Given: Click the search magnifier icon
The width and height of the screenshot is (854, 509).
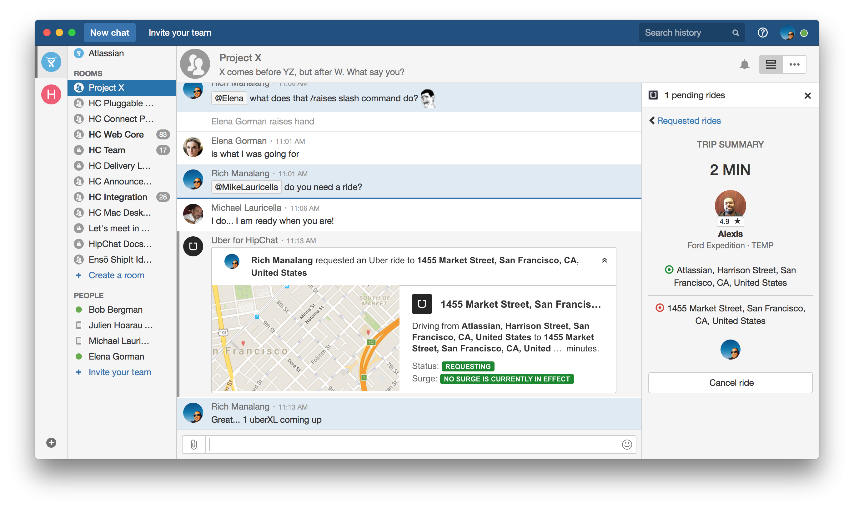Looking at the screenshot, I should pyautogui.click(x=736, y=33).
